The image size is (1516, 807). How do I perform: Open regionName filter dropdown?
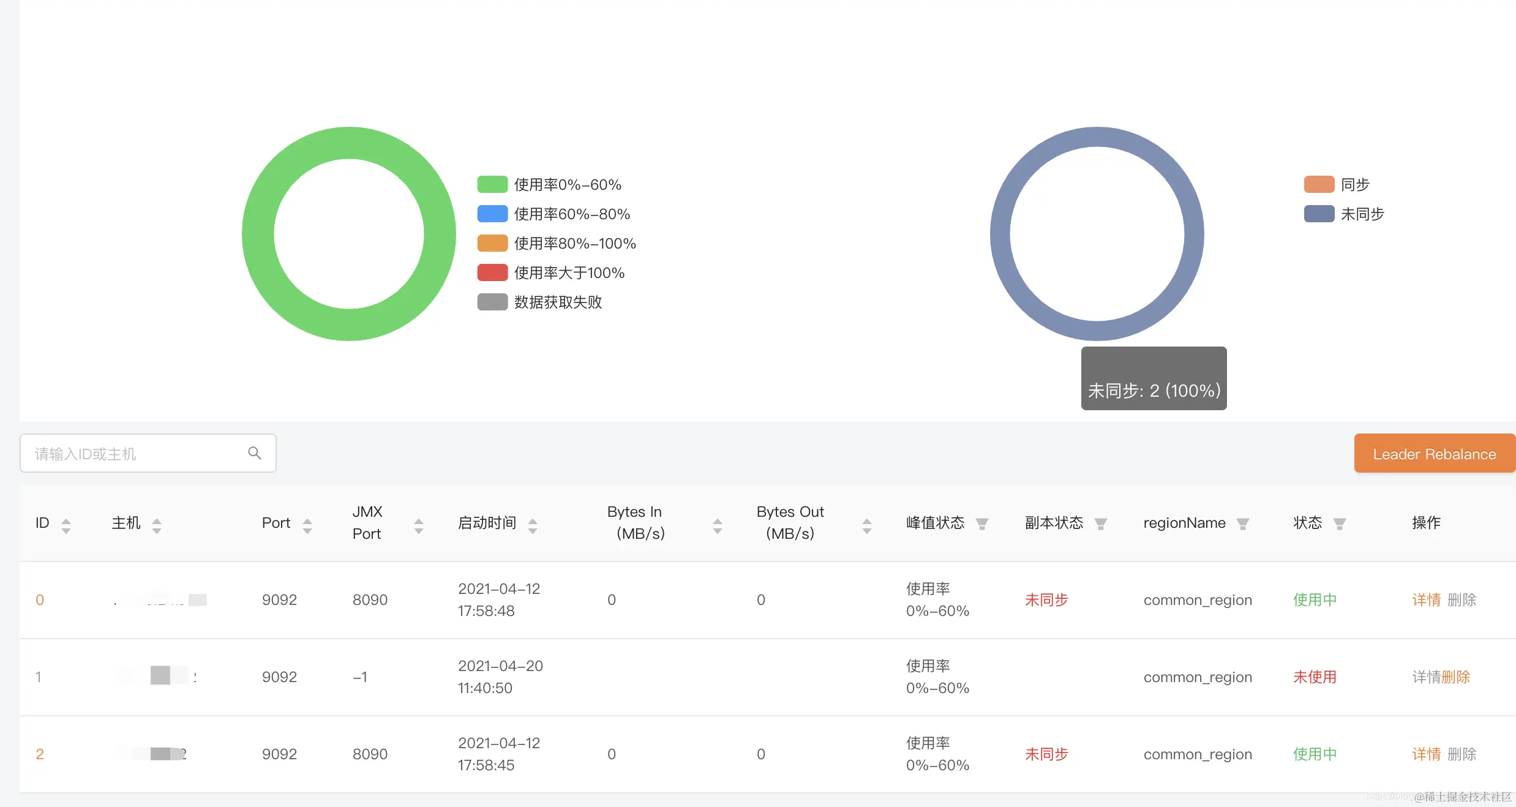pyautogui.click(x=1243, y=524)
